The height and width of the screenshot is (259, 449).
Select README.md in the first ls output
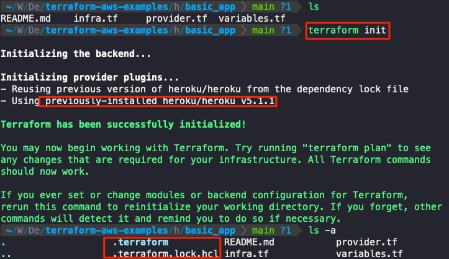click(x=25, y=19)
